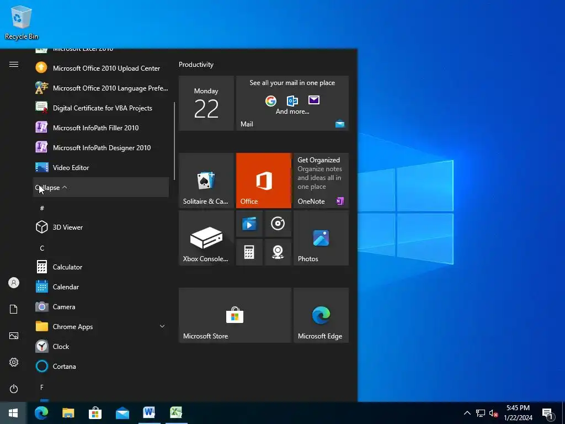Switch to Excel in taskbar
Image resolution: width=565 pixels, height=424 pixels.
click(176, 413)
